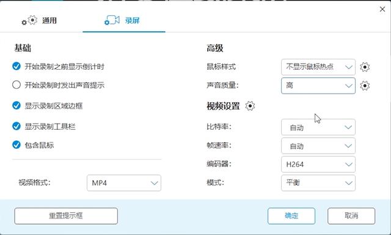Open the 声音质量 dropdown
This screenshot has width=391, height=235.
coord(318,86)
